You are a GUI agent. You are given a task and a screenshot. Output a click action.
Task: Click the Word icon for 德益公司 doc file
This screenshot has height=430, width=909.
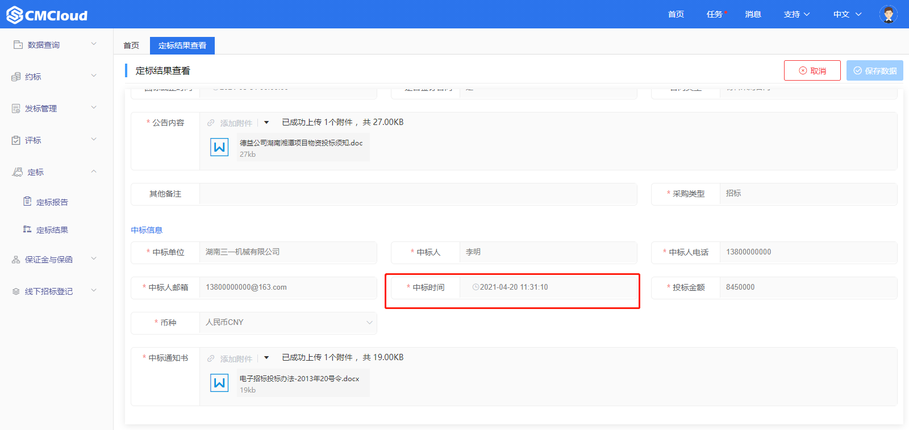[x=219, y=147]
